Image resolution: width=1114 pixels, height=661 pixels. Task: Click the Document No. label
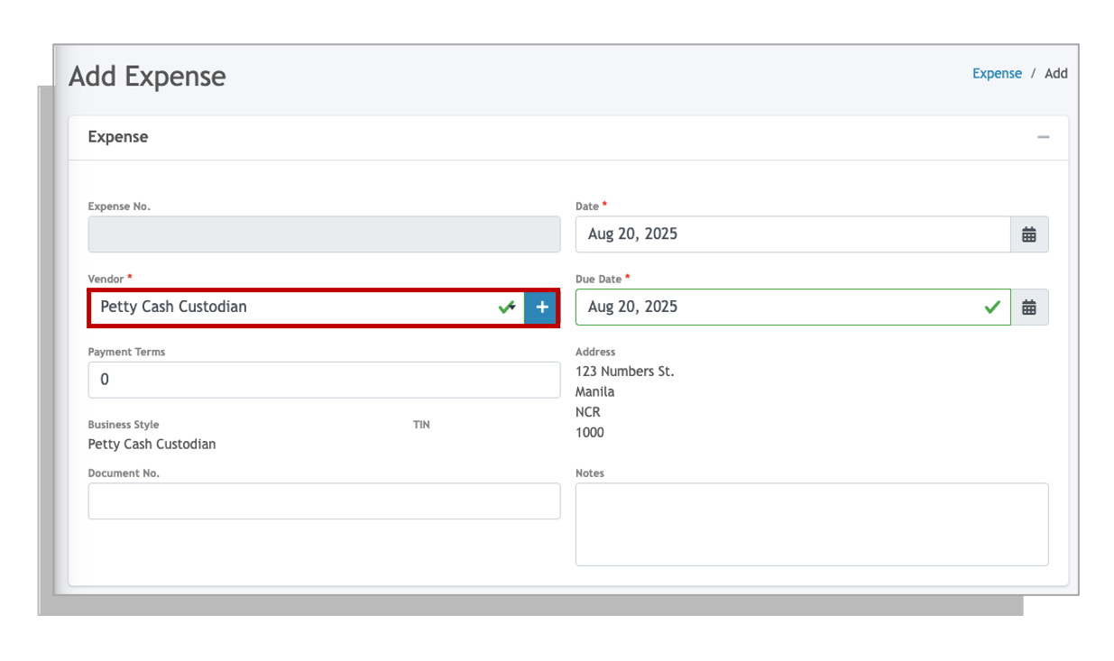(124, 473)
